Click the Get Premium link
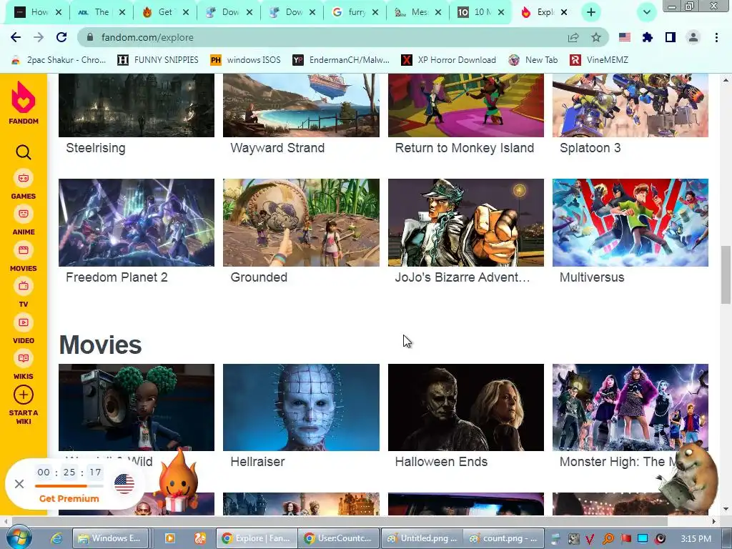Viewport: 732px width, 549px height. (x=69, y=498)
